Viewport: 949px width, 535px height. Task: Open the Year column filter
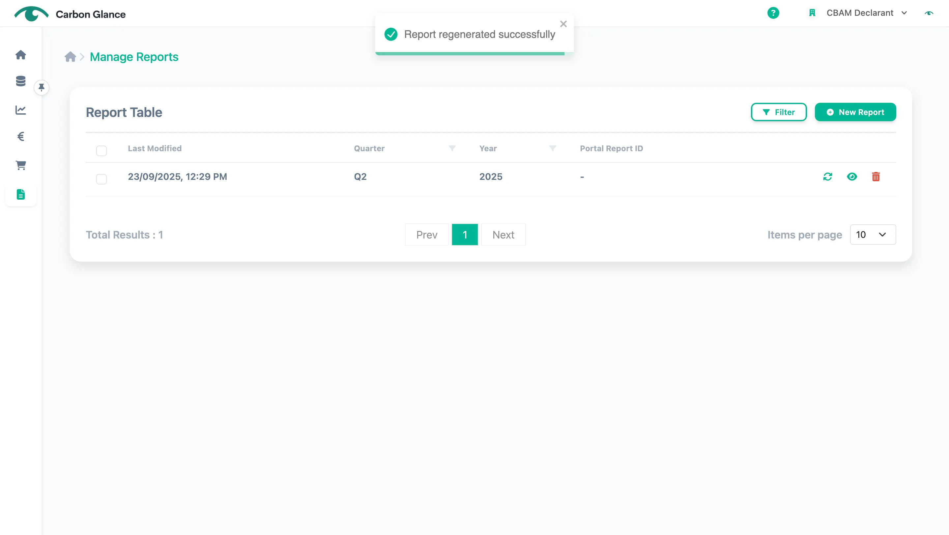[x=552, y=148]
